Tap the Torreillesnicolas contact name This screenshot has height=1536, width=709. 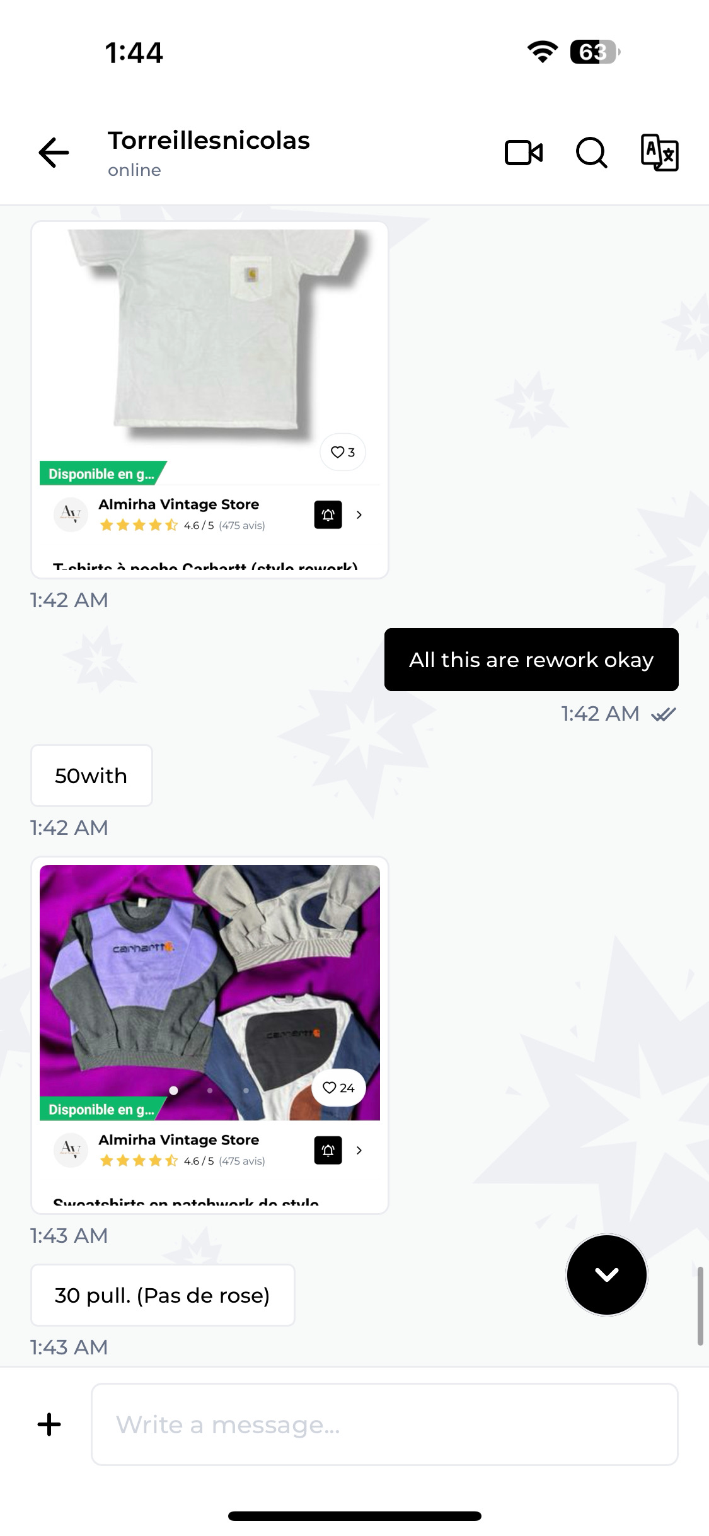click(x=209, y=141)
